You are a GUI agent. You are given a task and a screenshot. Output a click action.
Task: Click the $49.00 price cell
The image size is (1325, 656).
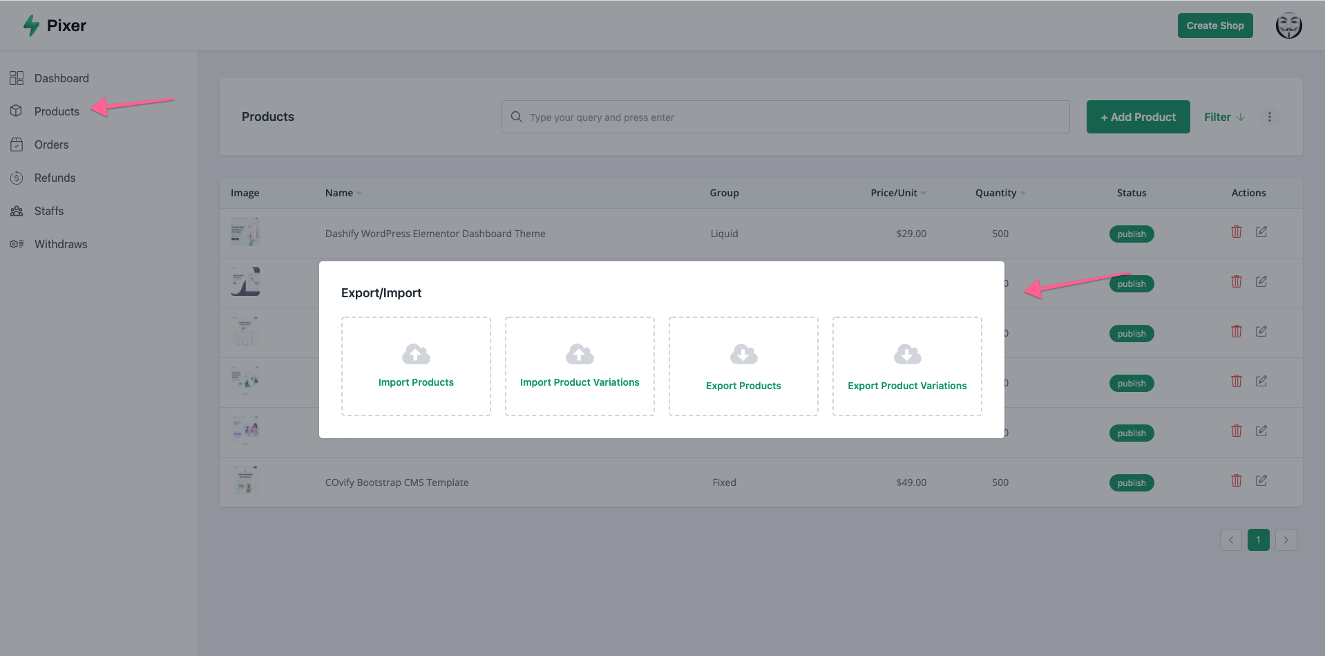pyautogui.click(x=911, y=482)
